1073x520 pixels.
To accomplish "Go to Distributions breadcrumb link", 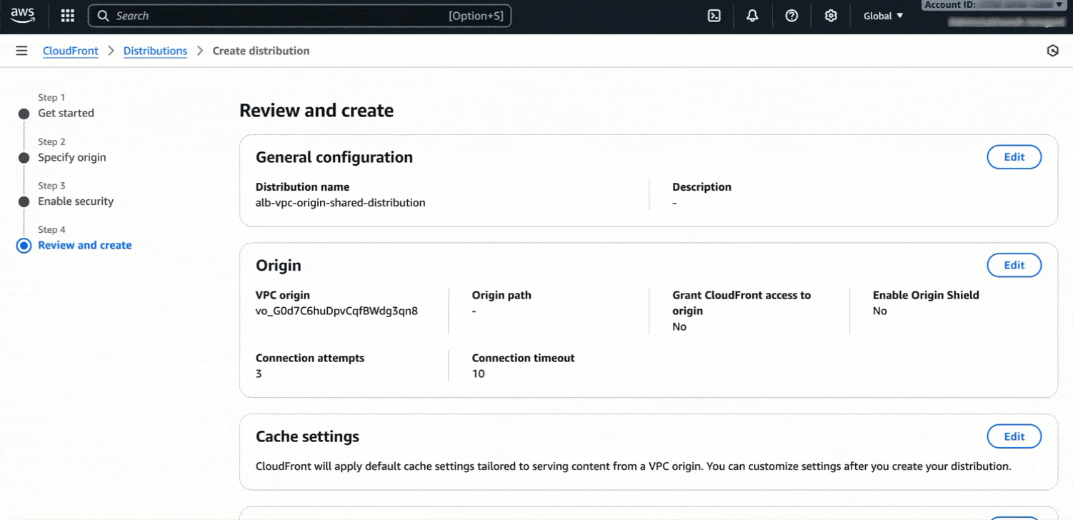I will coord(155,51).
